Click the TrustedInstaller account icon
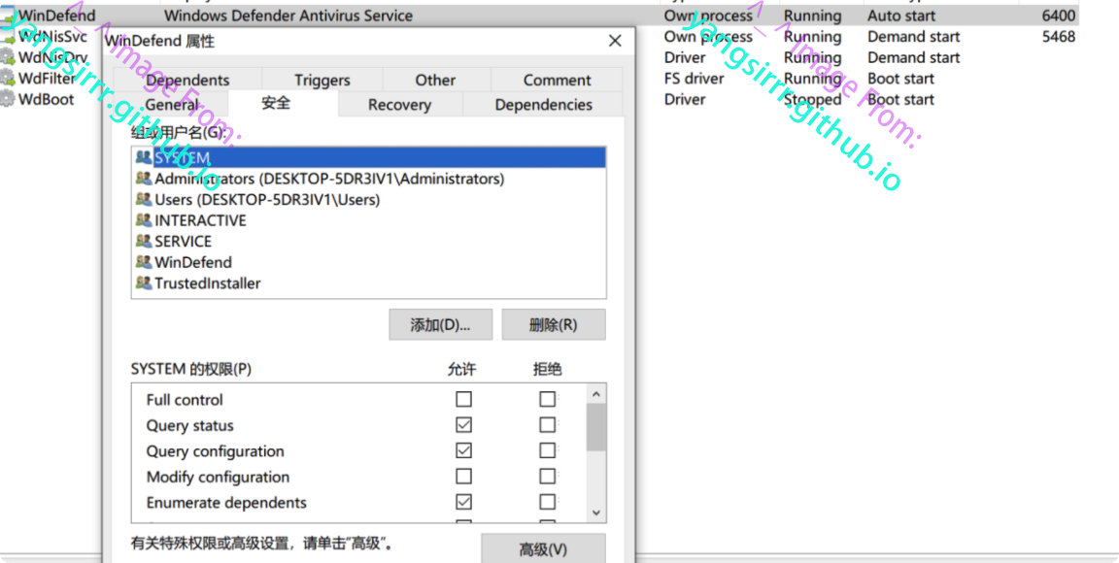 point(144,283)
